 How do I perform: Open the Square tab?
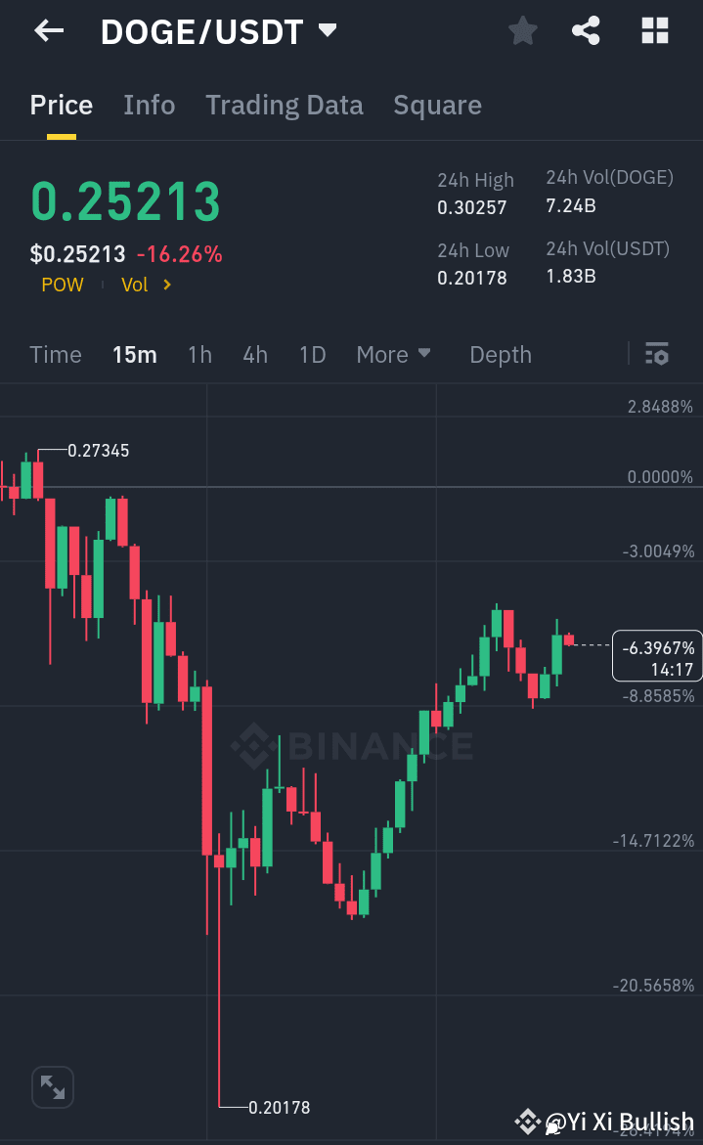437,105
